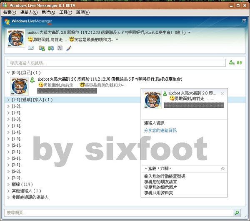Click the green status icon beside sixfoot in the contact list
Screen dimensions: 250x221
[32, 80]
